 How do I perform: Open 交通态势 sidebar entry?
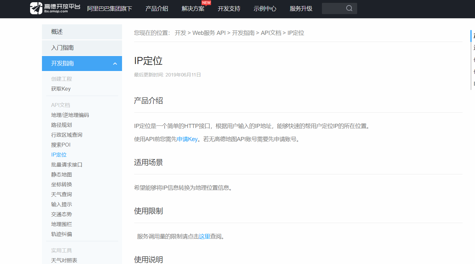61,214
